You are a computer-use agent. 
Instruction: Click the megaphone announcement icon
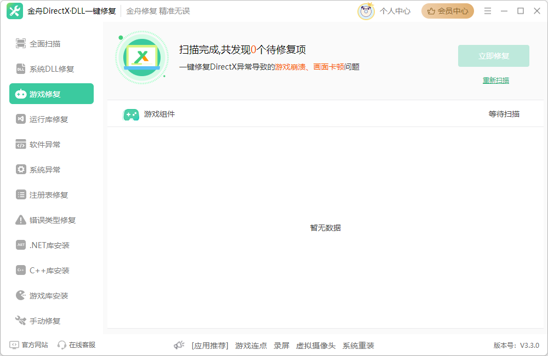click(179, 345)
